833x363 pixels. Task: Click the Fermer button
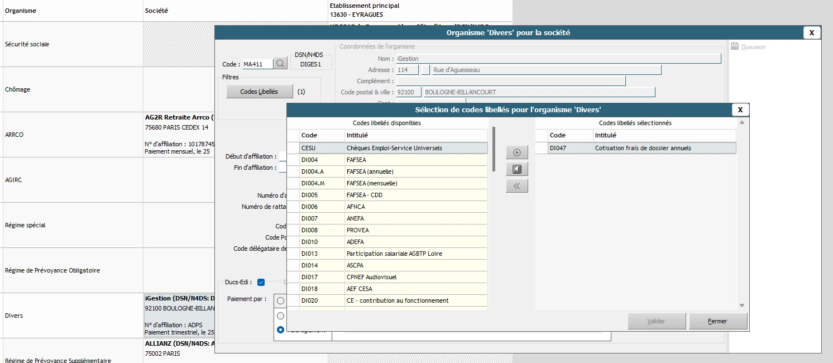[717, 322]
